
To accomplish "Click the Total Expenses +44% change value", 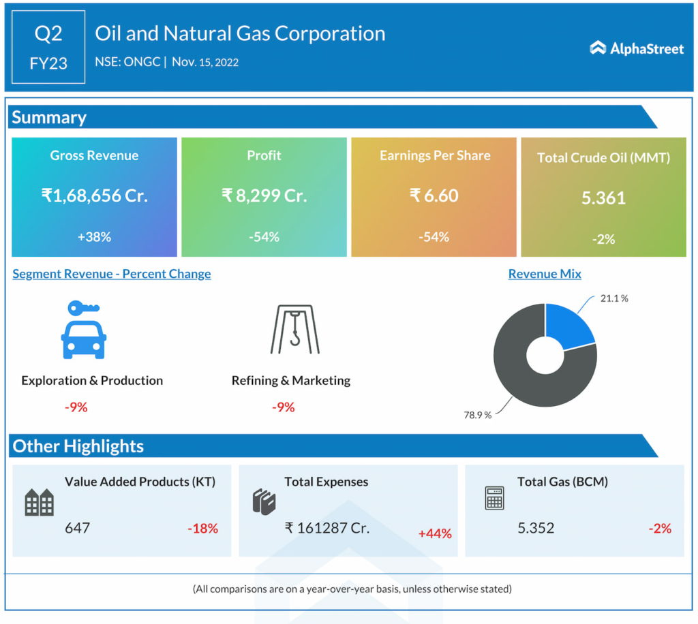I will [435, 533].
